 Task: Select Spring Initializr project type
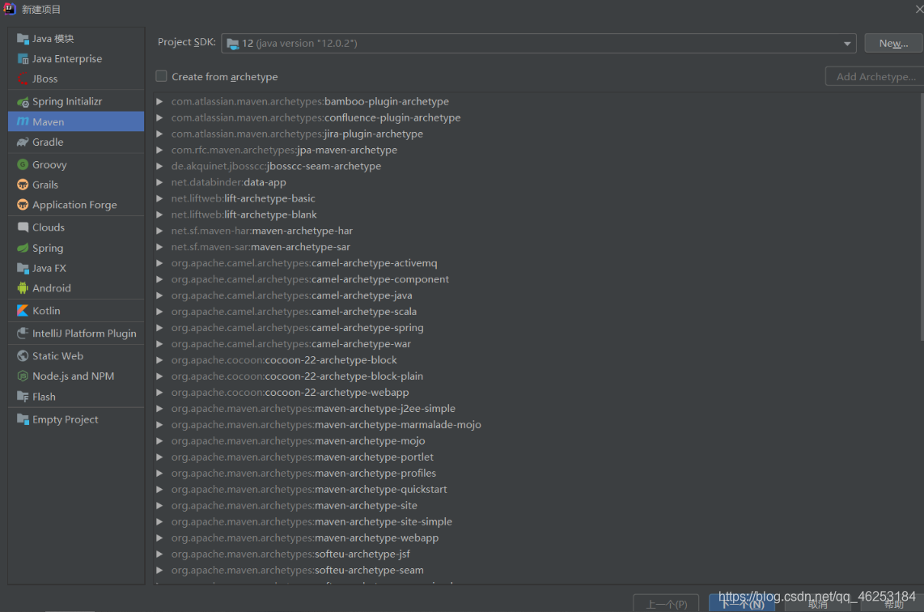pyautogui.click(x=76, y=101)
